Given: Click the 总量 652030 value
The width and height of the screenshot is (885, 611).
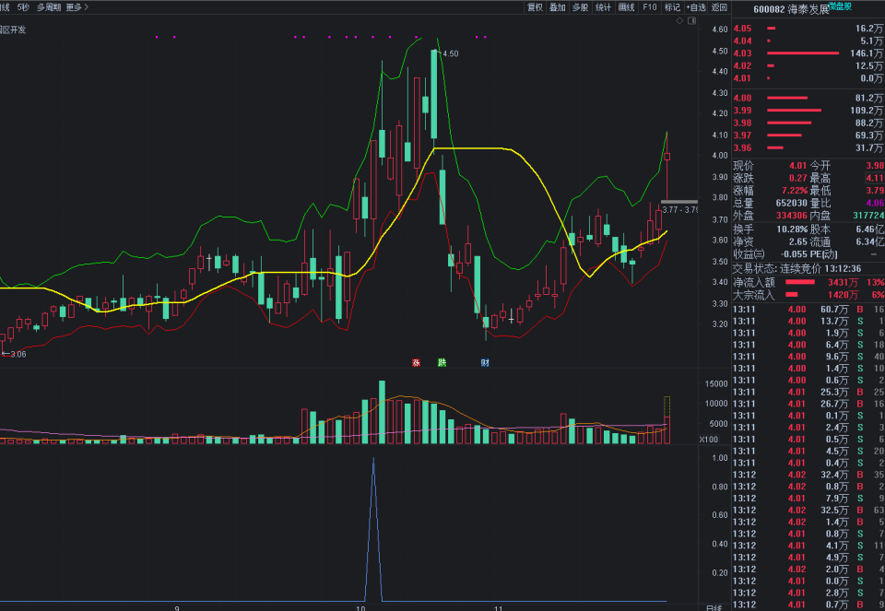Looking at the screenshot, I should pyautogui.click(x=791, y=203).
